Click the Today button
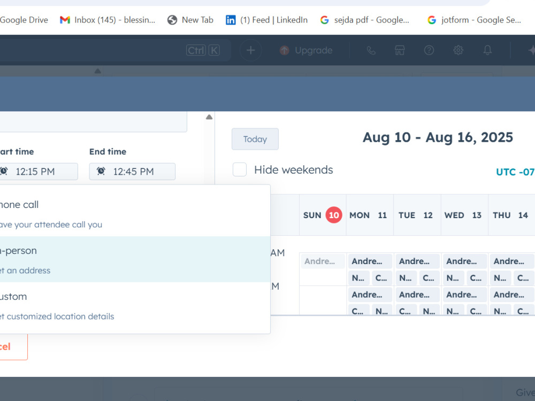The width and height of the screenshot is (535, 401). click(255, 139)
